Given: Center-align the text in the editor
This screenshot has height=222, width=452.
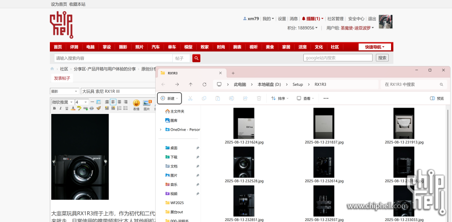Looking at the screenshot, I should click(x=119, y=102).
